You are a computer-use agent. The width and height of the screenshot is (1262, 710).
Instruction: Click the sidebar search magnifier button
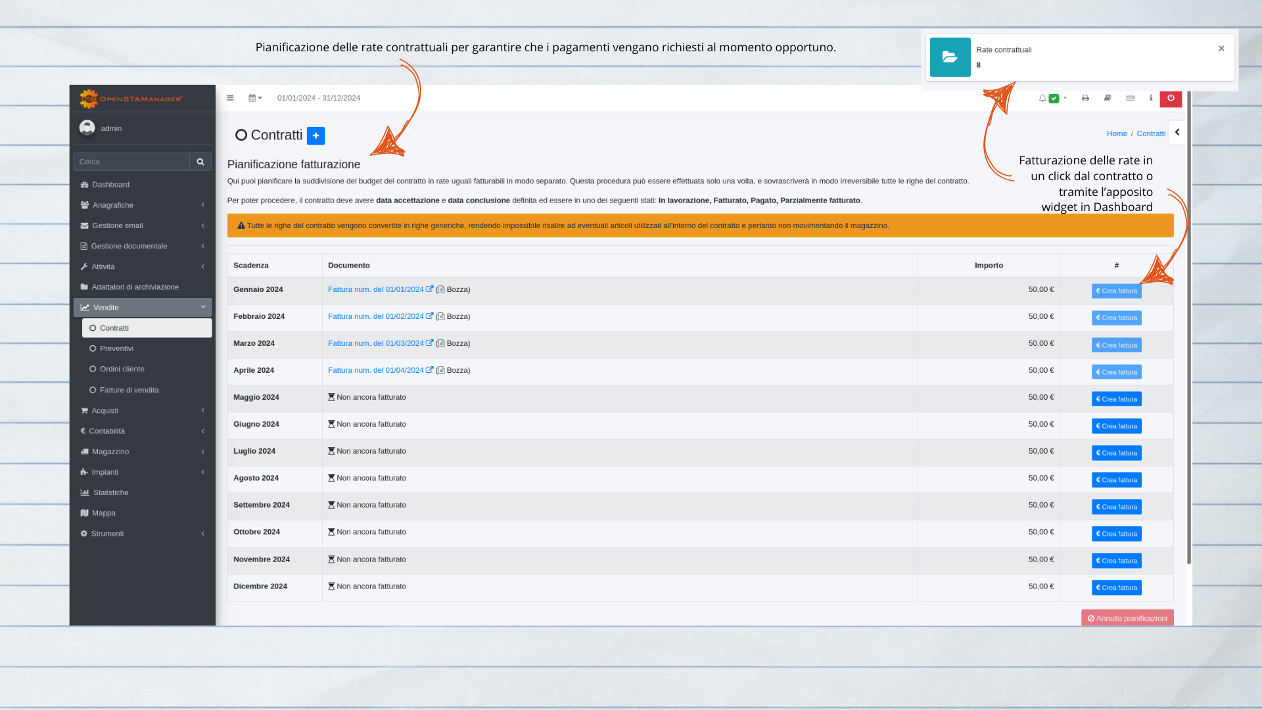pos(200,162)
